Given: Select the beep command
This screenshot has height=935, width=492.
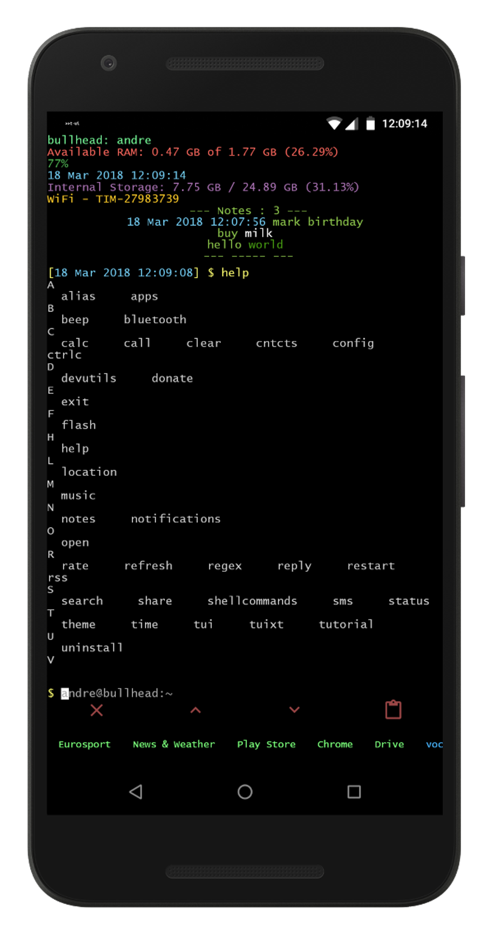Looking at the screenshot, I should [75, 320].
